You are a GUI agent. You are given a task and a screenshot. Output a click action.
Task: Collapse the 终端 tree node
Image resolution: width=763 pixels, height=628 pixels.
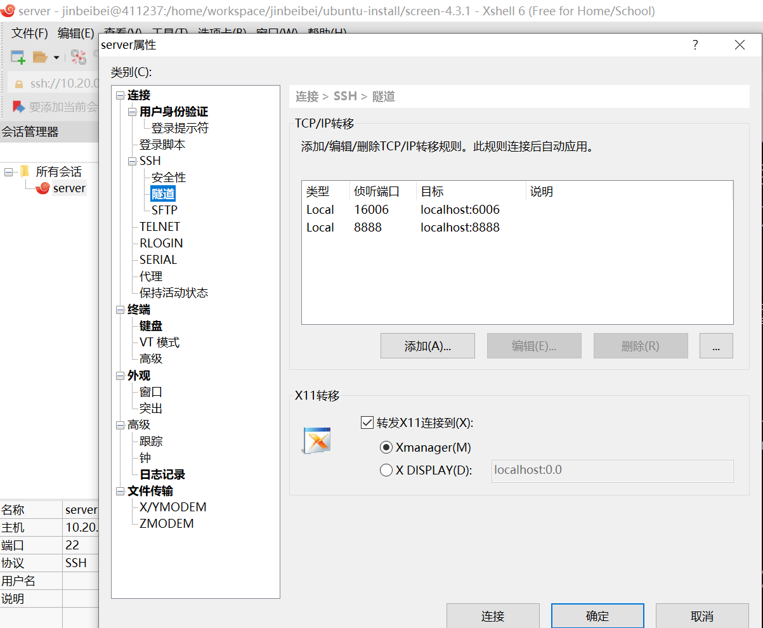[x=121, y=310]
